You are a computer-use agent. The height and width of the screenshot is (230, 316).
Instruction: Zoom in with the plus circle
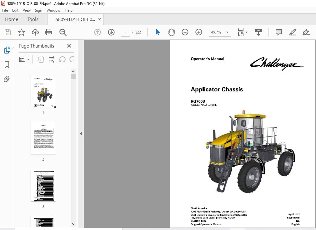click(x=199, y=32)
